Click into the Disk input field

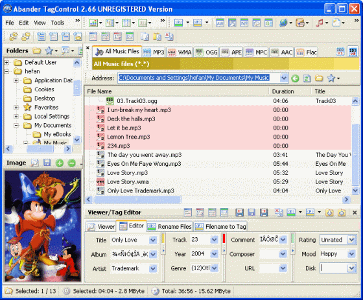(x=334, y=268)
